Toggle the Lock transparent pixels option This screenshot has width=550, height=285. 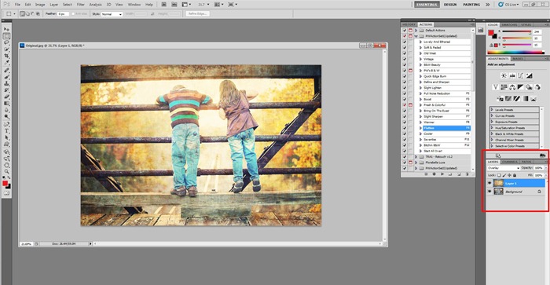[x=499, y=175]
